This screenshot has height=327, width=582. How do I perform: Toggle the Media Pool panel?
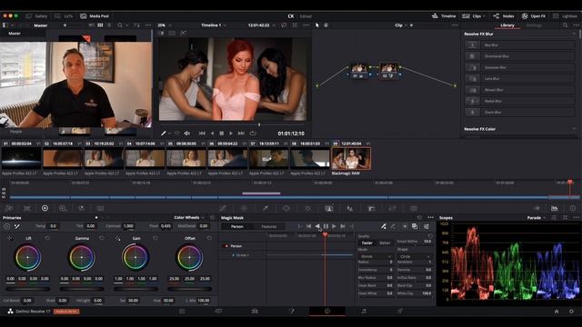(x=95, y=16)
